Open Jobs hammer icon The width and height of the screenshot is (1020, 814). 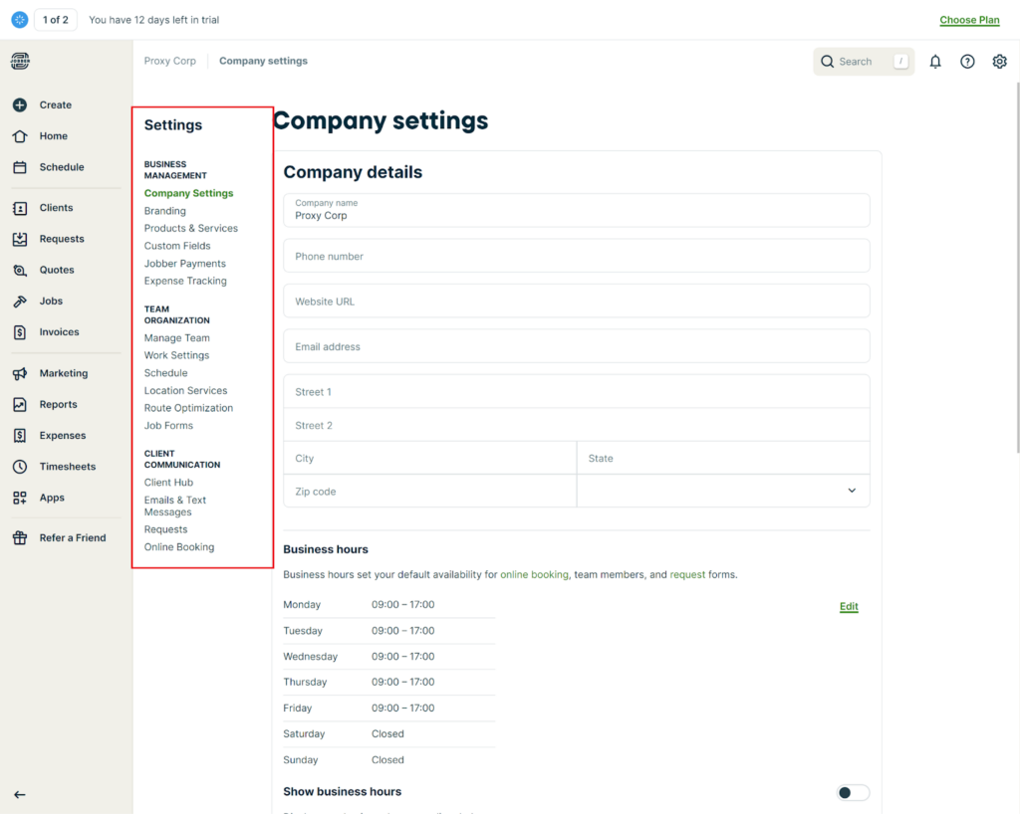(20, 301)
